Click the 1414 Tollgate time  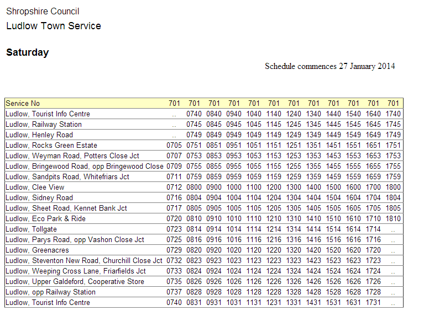313,229
